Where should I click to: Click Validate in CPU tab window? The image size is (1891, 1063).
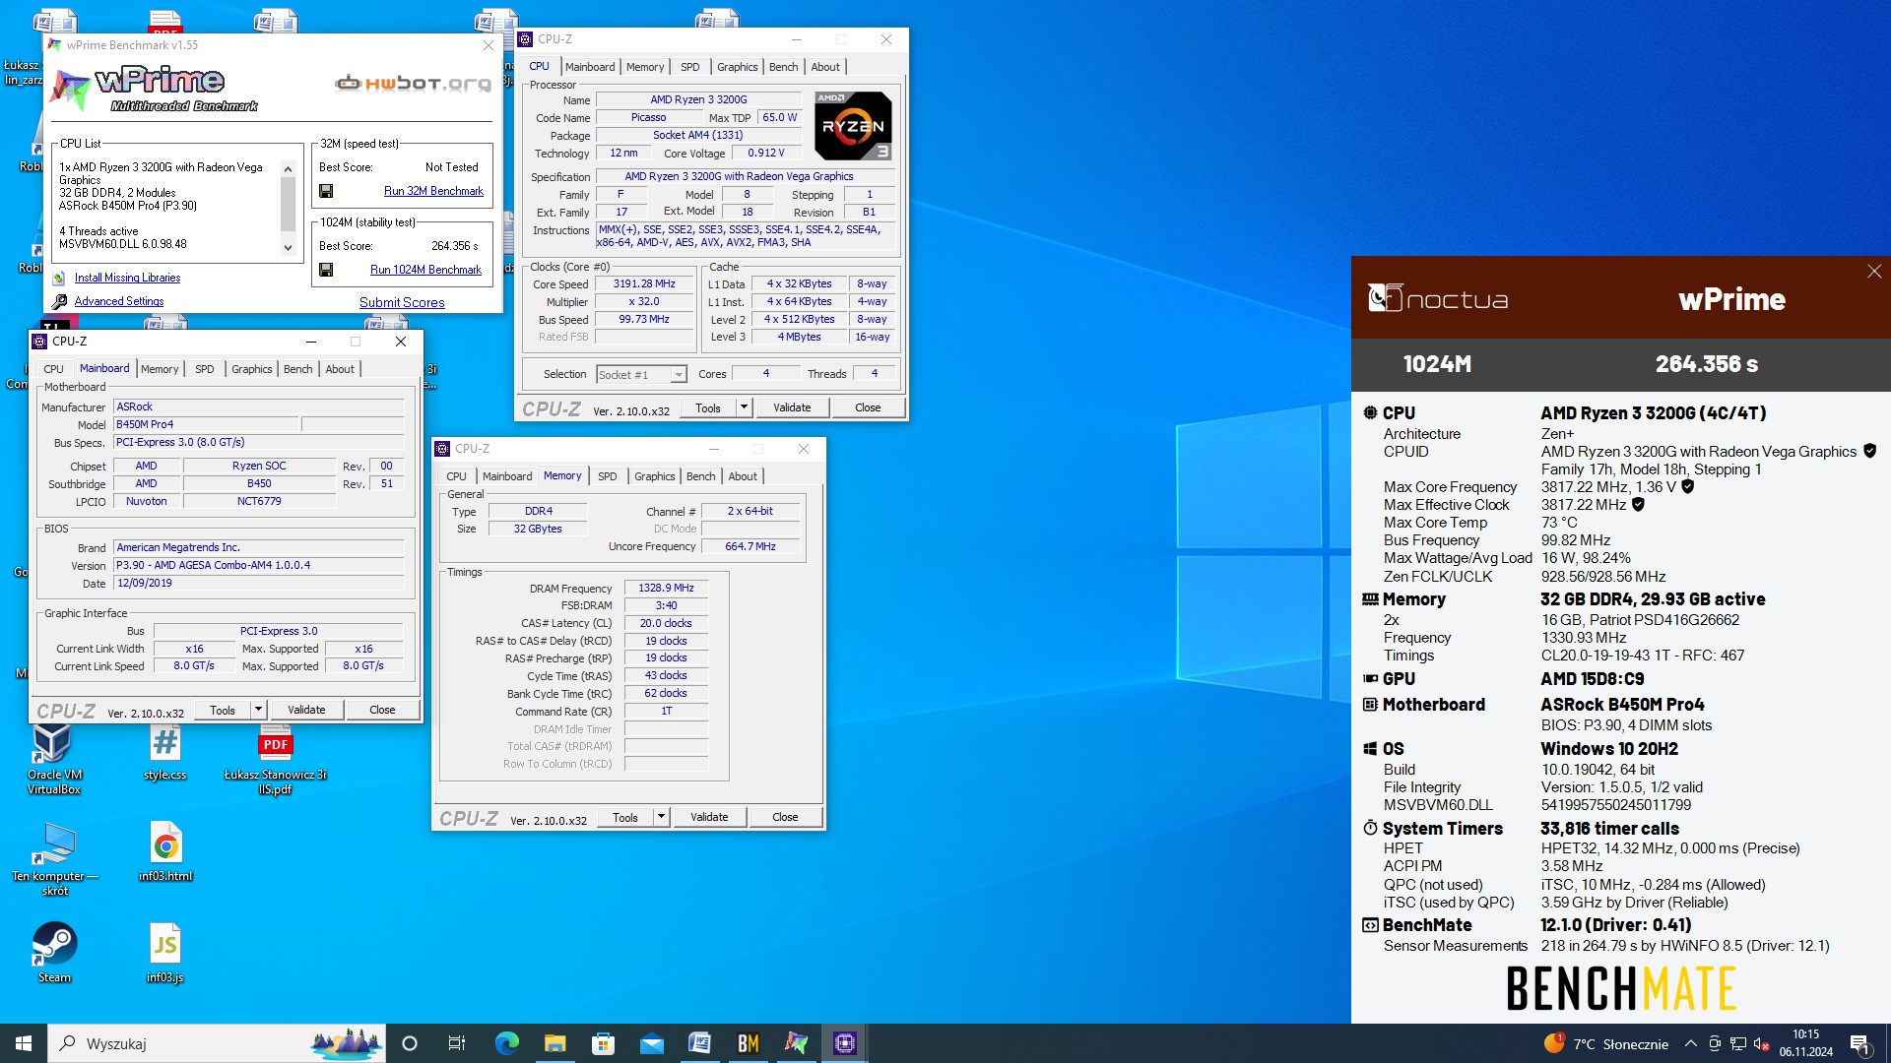792,407
